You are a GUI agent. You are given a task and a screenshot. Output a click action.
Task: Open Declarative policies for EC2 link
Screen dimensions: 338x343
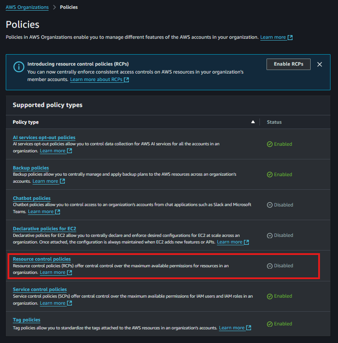tap(45, 229)
